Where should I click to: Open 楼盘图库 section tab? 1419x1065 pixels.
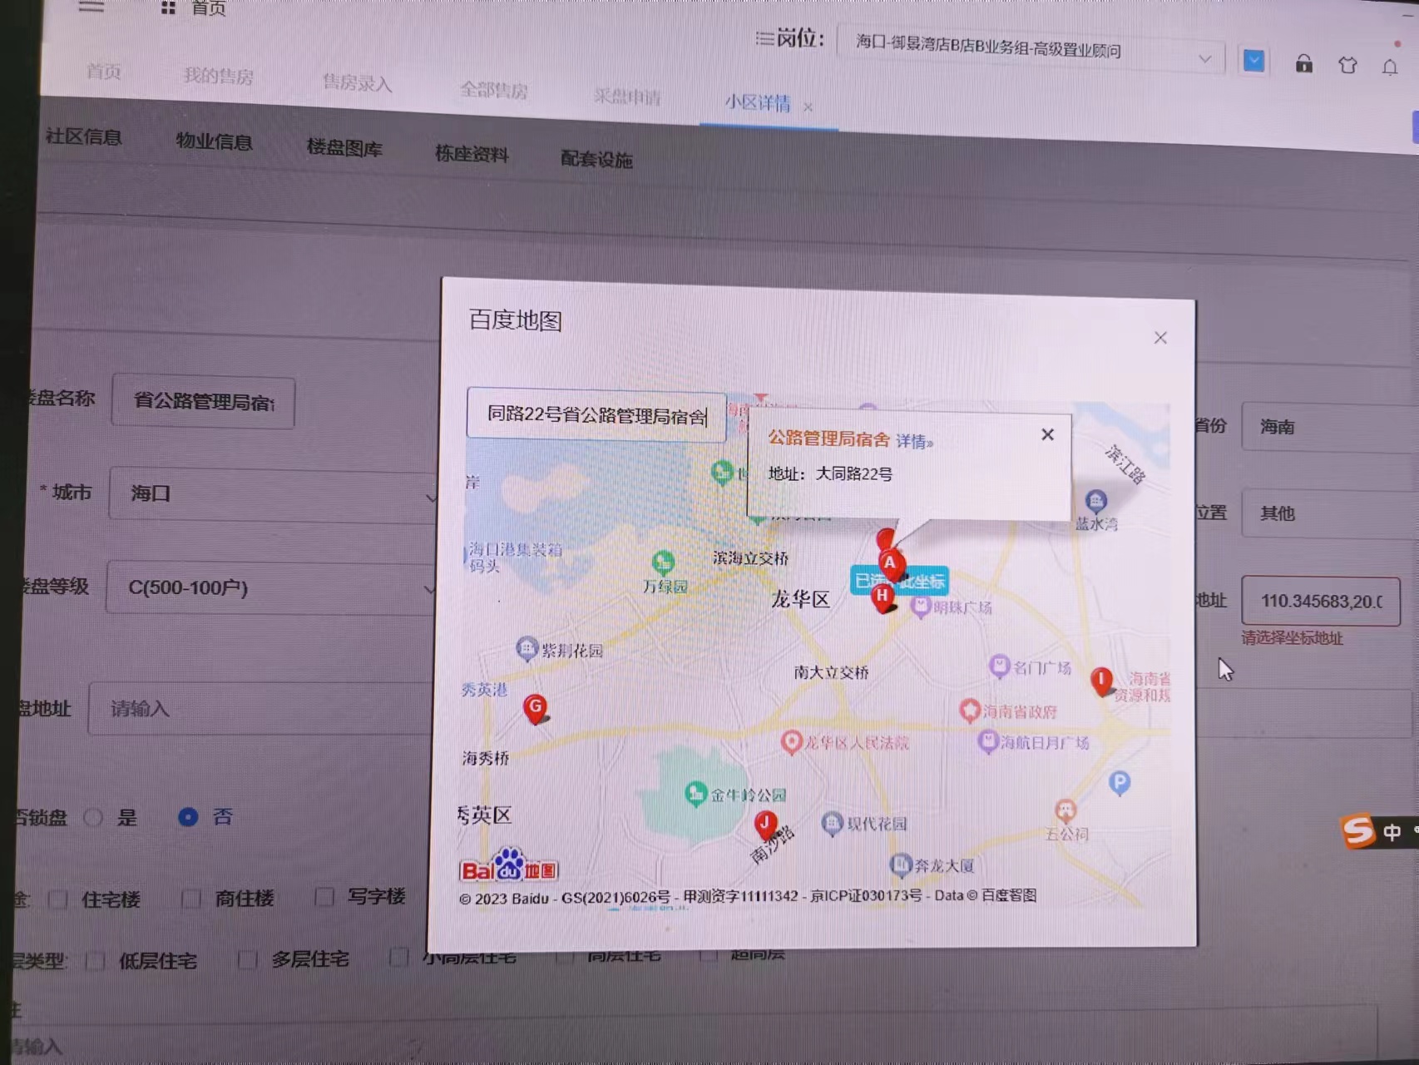344,148
